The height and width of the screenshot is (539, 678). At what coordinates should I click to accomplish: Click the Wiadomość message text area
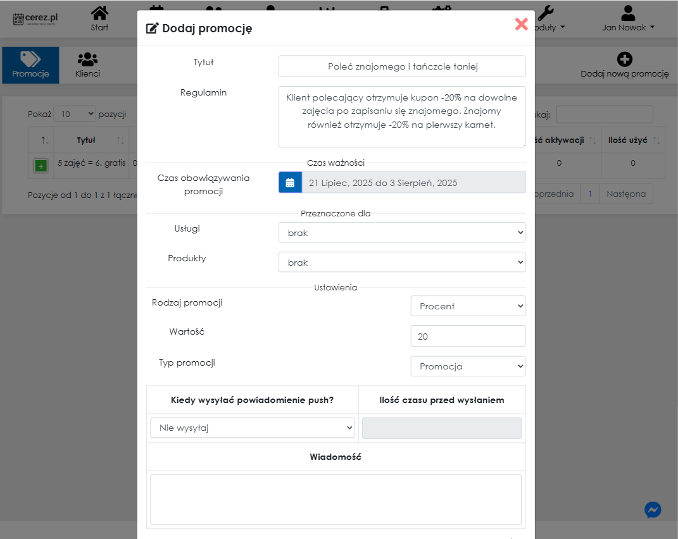336,499
